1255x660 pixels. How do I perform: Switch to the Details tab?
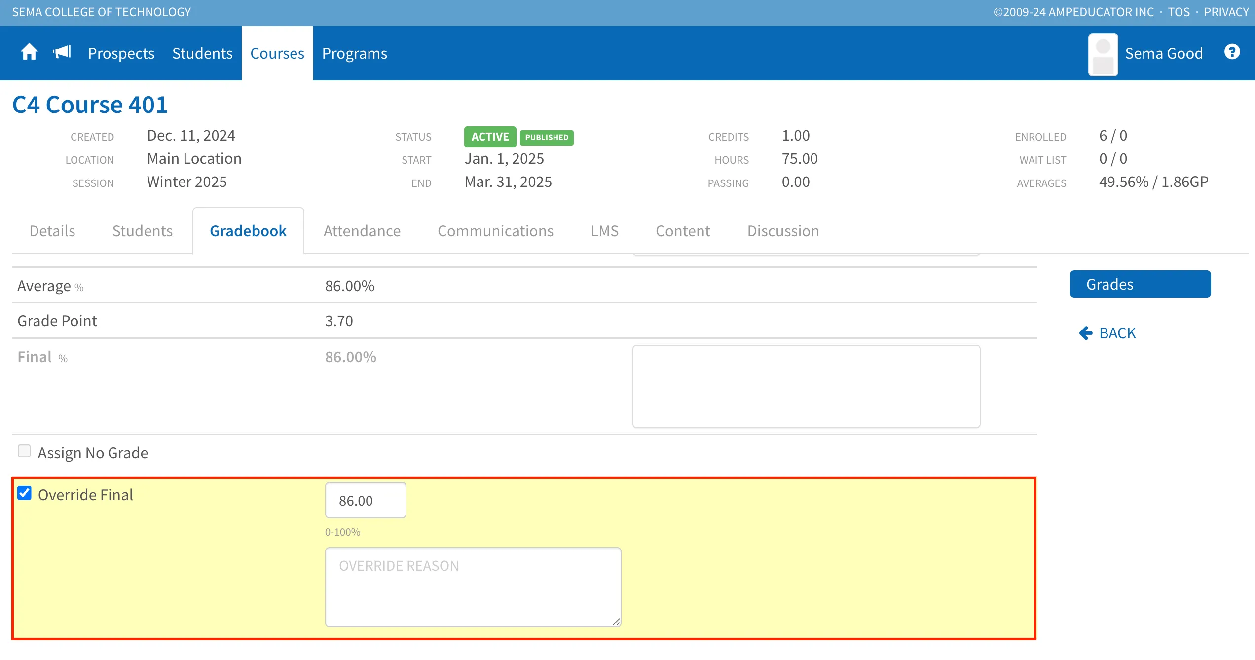click(52, 231)
